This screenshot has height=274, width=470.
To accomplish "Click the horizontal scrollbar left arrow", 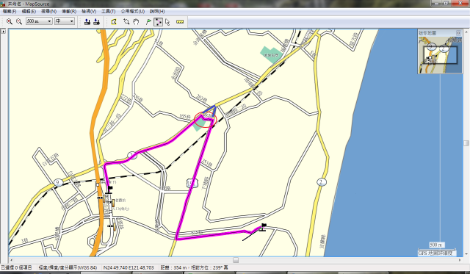I will tap(12, 260).
